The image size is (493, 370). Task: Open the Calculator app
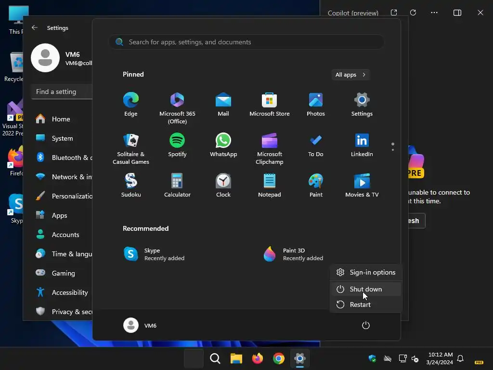177,185
